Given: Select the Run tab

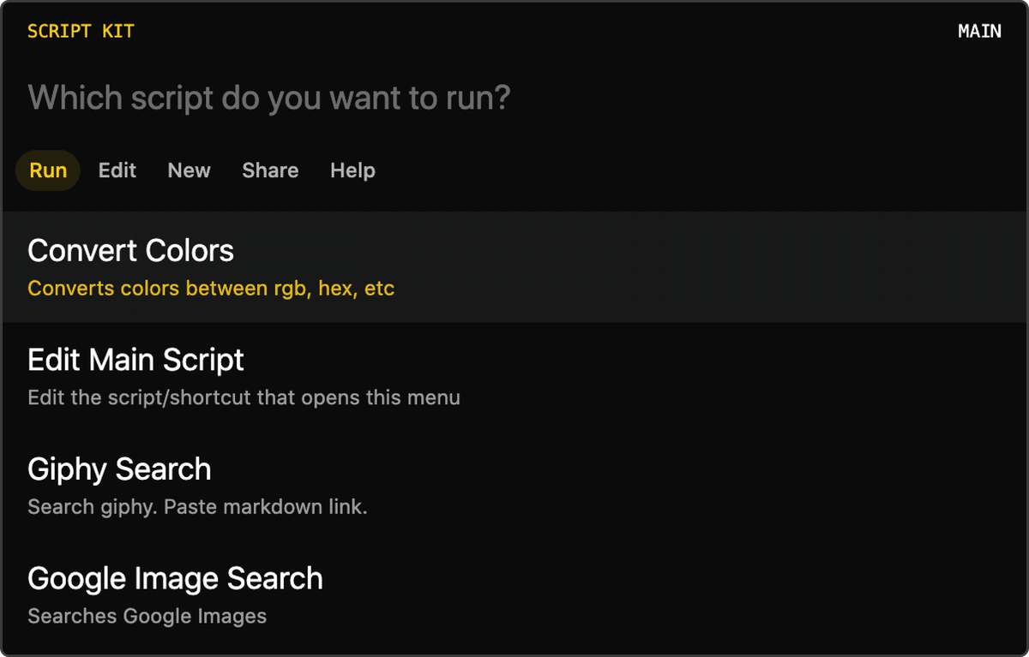Looking at the screenshot, I should (48, 170).
